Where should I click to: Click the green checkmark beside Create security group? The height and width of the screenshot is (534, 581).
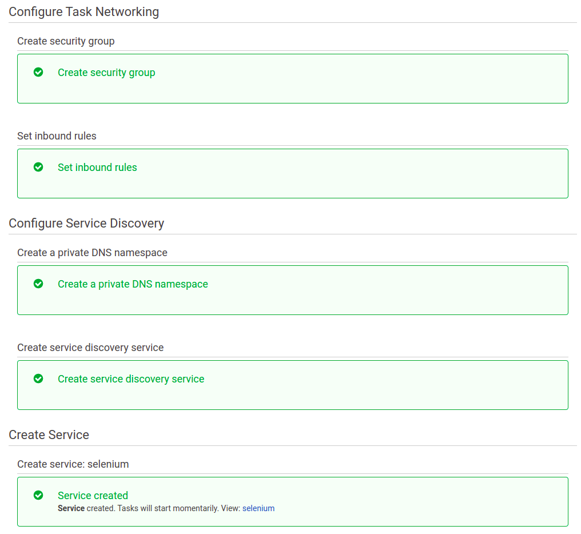point(38,72)
